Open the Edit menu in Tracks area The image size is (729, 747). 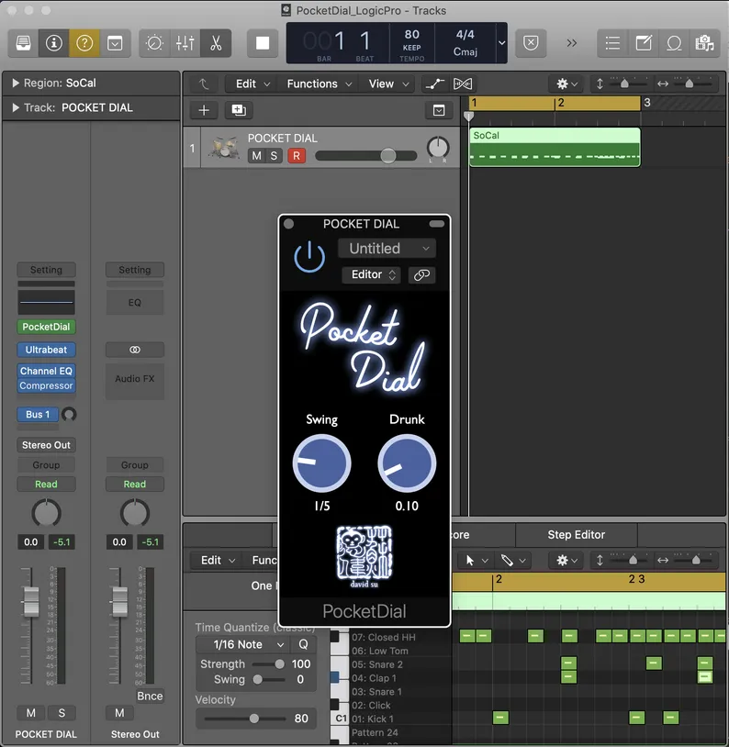click(x=253, y=84)
